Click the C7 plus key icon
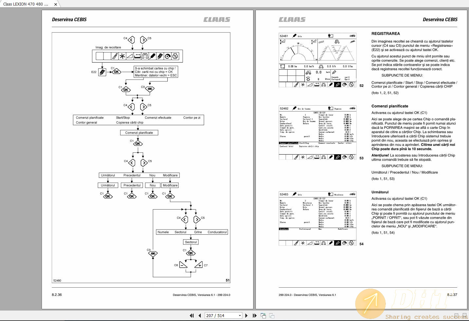469x321 pixels. point(198,265)
